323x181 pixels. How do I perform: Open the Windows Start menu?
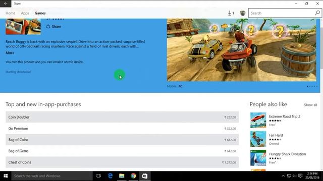(6, 176)
